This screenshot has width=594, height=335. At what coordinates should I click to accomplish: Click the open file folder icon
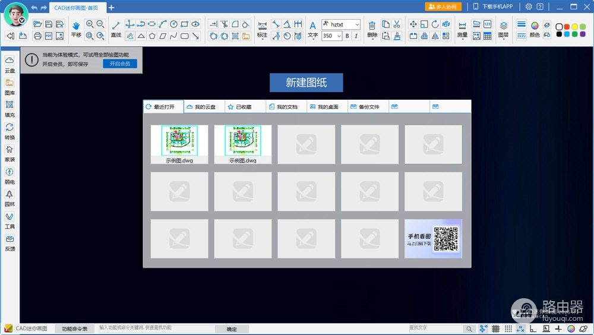coord(37,24)
